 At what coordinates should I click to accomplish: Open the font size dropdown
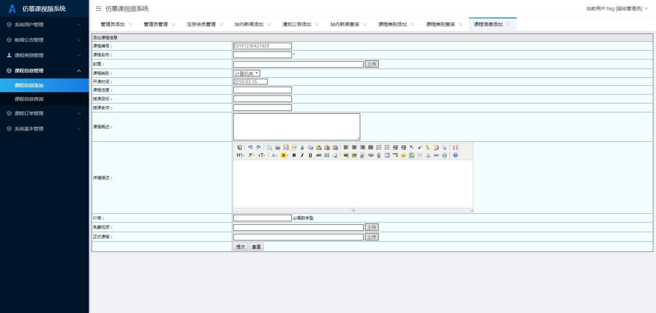[x=262, y=155]
